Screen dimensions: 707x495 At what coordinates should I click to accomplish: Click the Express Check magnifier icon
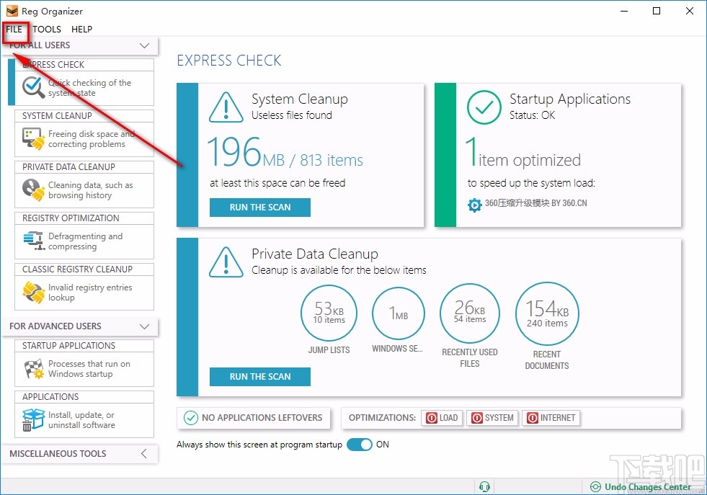tap(33, 87)
